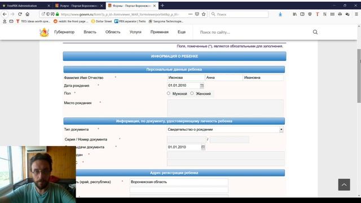Close the Услуги portal tab
Image resolution: width=361 pixels, height=203 pixels.
point(102,6)
